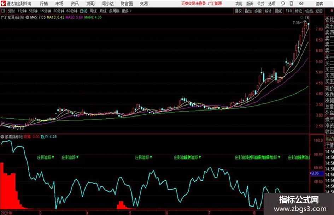
Task: Open the 行情 menu
Action: [44, 4]
